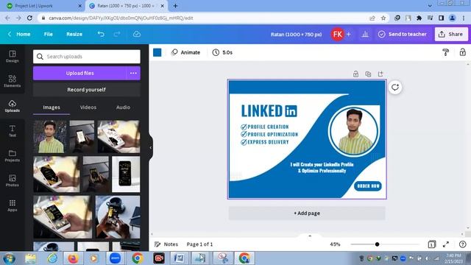The height and width of the screenshot is (265, 471).
Task: Switch to the Project List Upwork tab
Action: coord(43,6)
